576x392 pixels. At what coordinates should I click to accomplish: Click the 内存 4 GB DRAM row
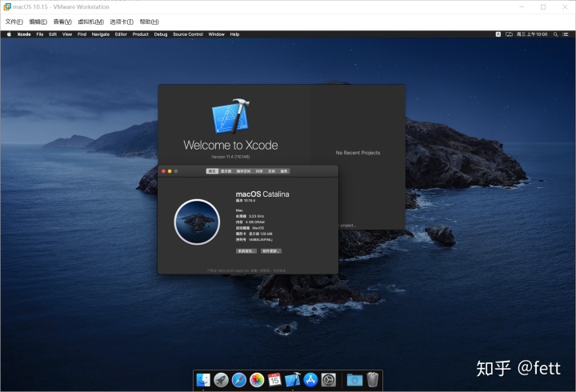[250, 222]
